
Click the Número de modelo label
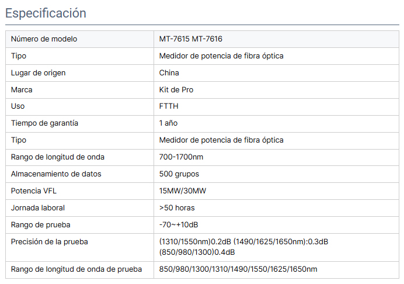(x=44, y=39)
